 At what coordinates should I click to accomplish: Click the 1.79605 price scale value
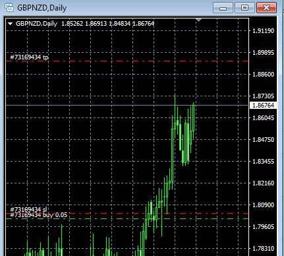click(264, 227)
